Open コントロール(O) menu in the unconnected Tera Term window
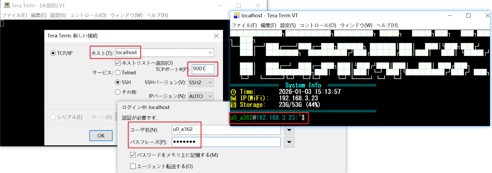This screenshot has width=492, height=173. coord(88,15)
